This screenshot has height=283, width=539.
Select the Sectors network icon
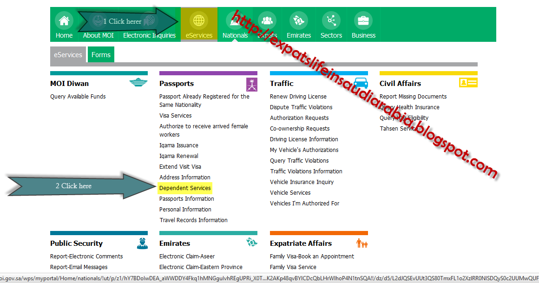pos(331,20)
